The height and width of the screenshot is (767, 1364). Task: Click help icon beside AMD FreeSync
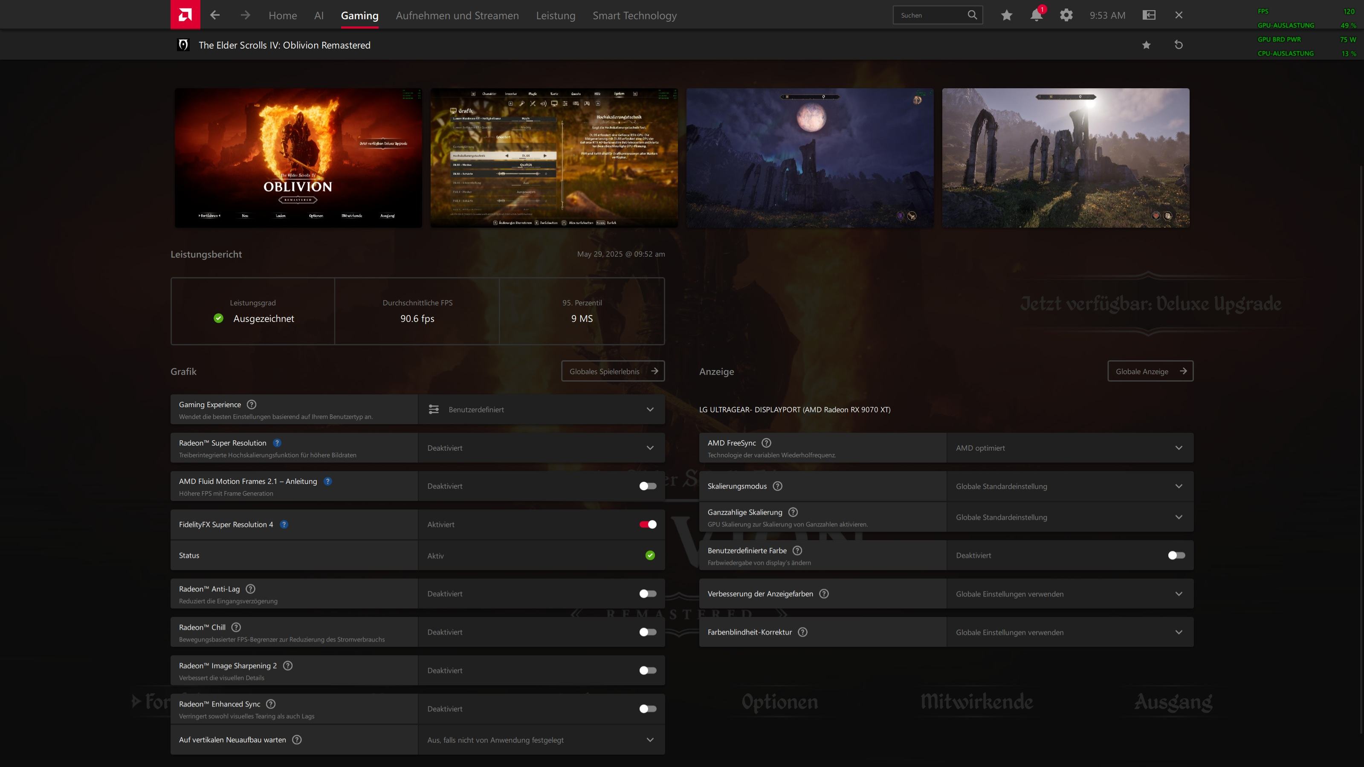tap(766, 443)
